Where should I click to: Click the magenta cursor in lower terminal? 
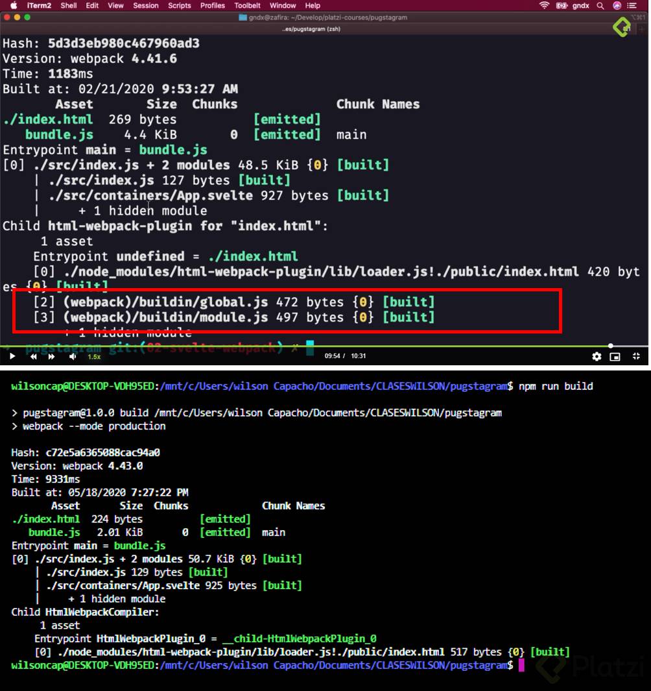[x=521, y=665]
